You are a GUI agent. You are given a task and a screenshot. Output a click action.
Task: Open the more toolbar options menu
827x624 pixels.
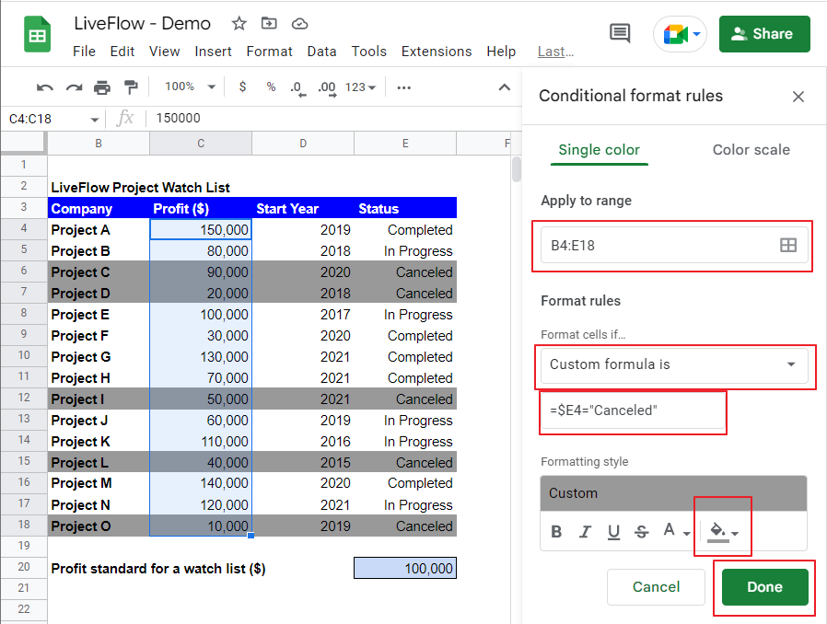[x=404, y=87]
